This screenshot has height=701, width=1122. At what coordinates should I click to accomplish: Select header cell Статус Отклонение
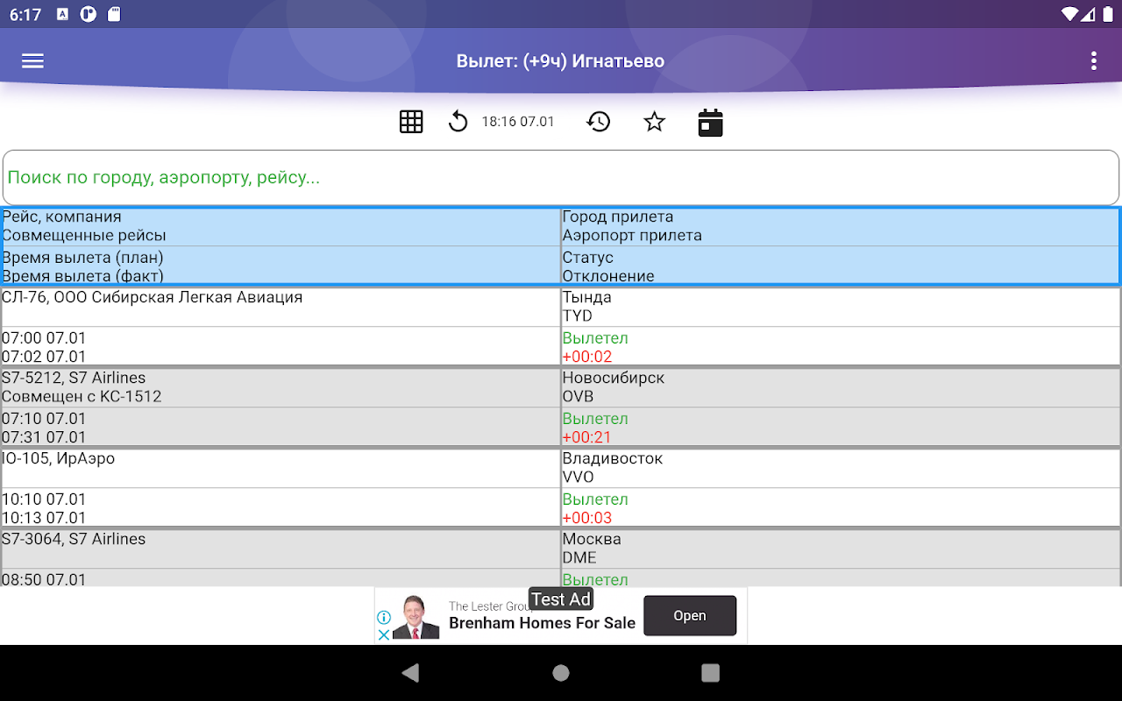(x=841, y=266)
